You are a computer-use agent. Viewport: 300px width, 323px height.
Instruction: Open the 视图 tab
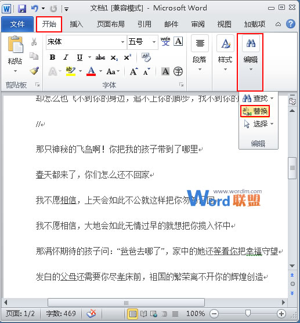(x=225, y=24)
